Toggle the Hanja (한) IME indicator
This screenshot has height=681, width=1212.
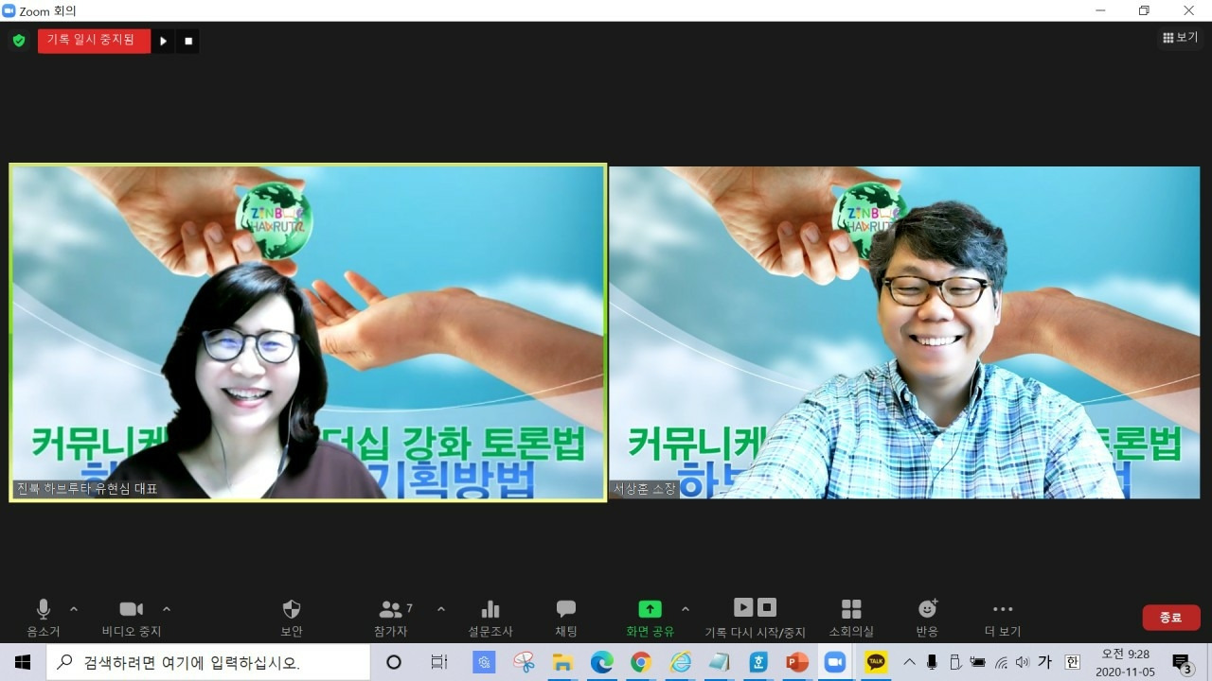tap(1072, 662)
